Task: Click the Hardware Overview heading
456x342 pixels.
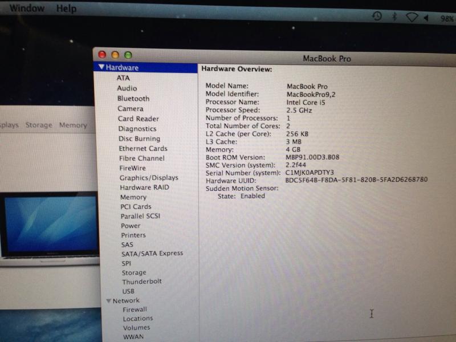Action: point(237,69)
